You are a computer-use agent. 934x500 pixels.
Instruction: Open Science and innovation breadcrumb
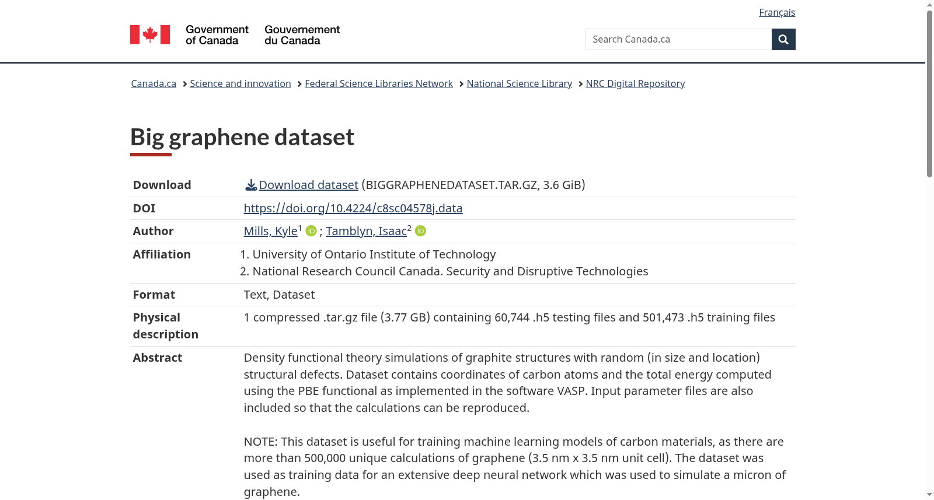point(241,83)
